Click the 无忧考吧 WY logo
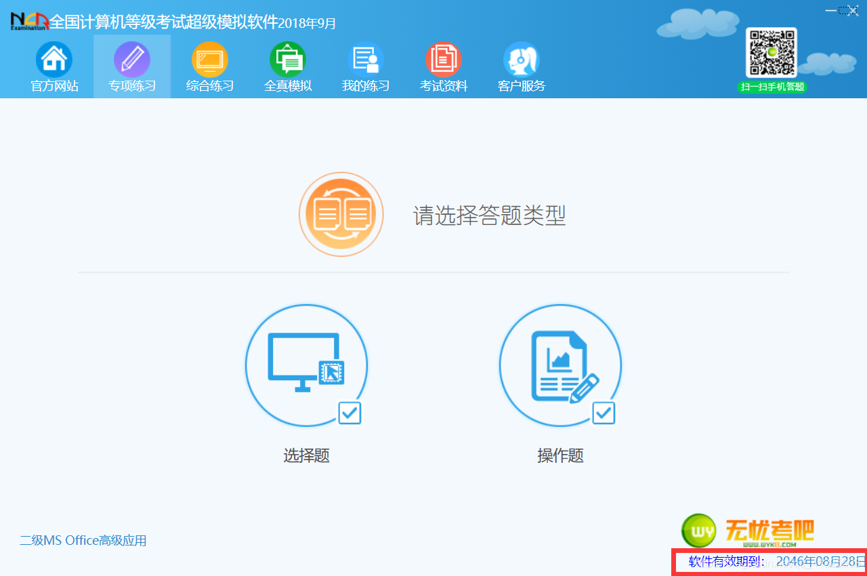This screenshot has height=576, width=867. click(x=747, y=531)
